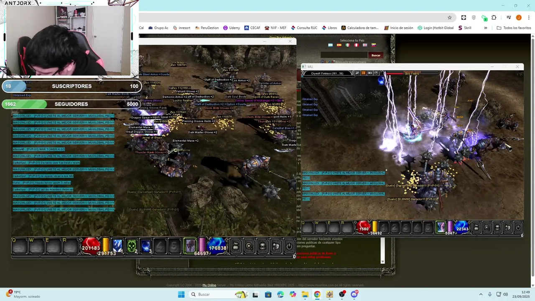This screenshot has width=535, height=301.
Task: Select the first country flag
Action: tap(331, 45)
